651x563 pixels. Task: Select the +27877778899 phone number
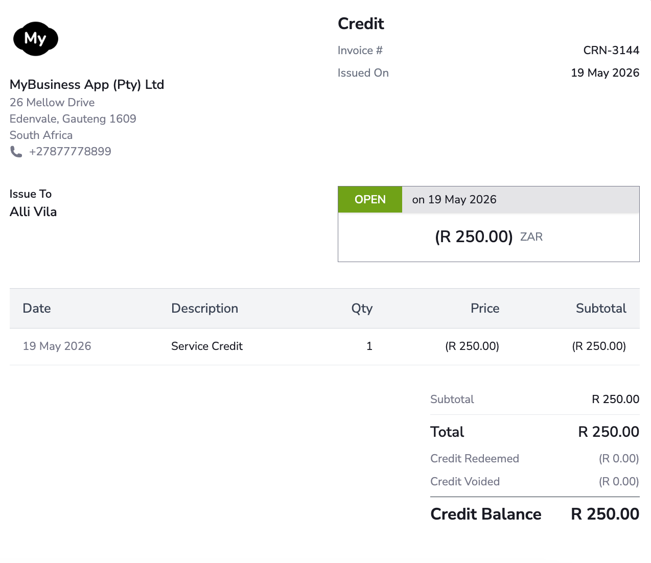(70, 151)
